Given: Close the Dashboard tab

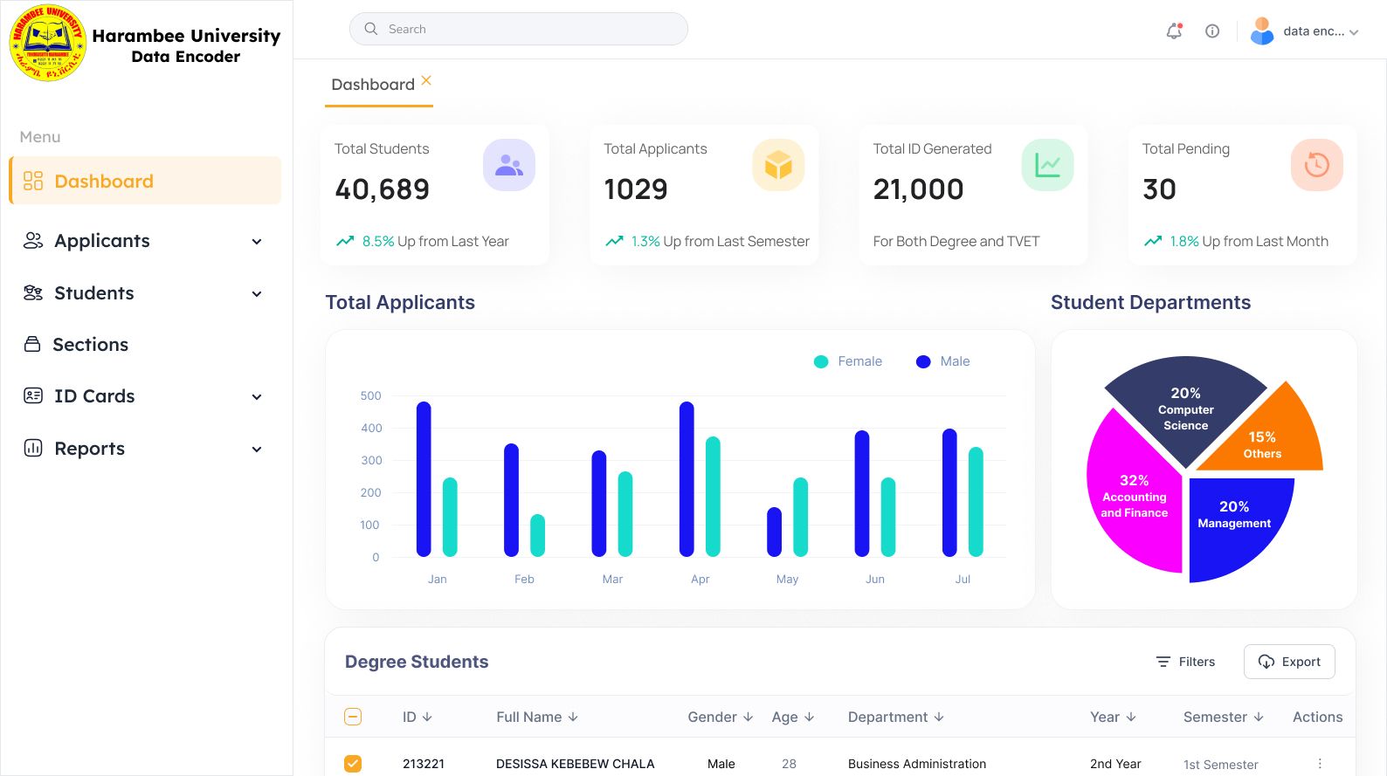Looking at the screenshot, I should click(x=426, y=80).
